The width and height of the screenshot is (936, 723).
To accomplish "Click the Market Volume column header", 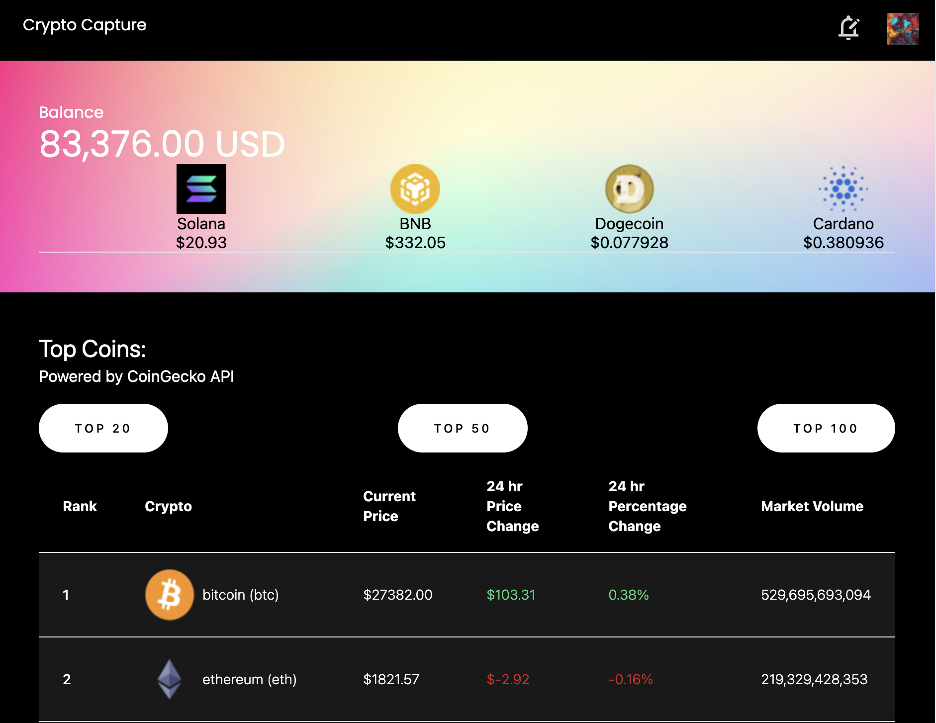I will pos(812,506).
